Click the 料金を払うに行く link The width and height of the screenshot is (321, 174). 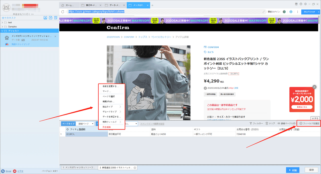click(x=23, y=14)
